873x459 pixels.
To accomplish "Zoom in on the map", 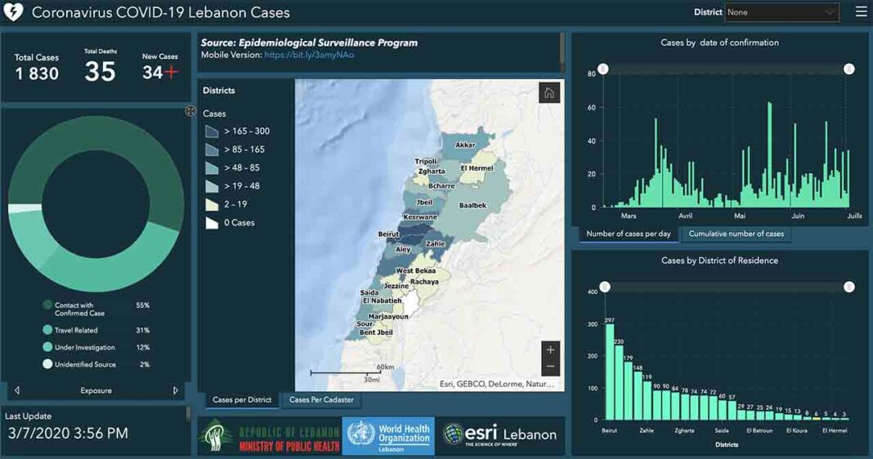I will tap(550, 350).
